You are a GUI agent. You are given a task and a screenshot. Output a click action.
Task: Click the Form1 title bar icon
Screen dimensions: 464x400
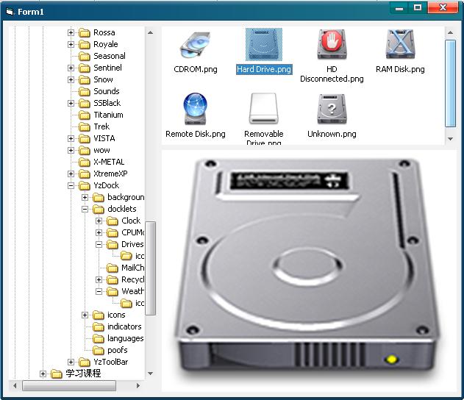pyautogui.click(x=10, y=10)
